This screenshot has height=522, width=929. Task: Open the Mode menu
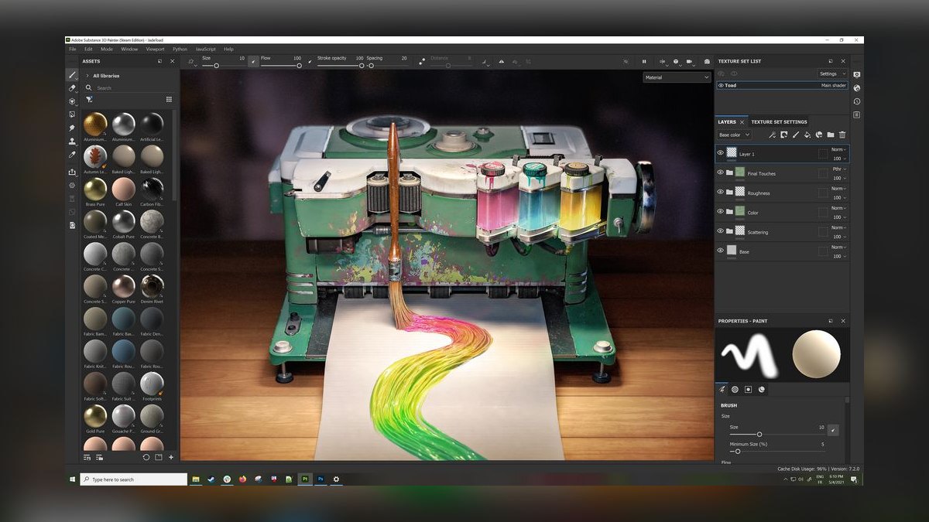107,49
